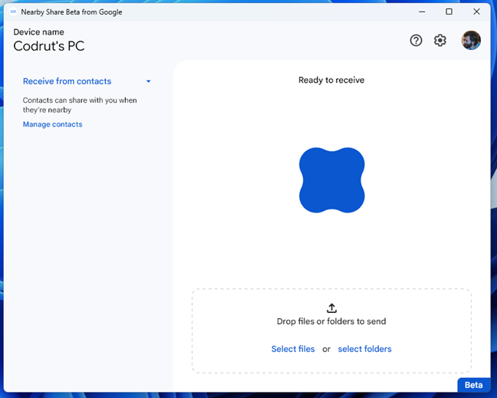497x398 pixels.
Task: Open the Manage contacts link
Action: (x=52, y=124)
